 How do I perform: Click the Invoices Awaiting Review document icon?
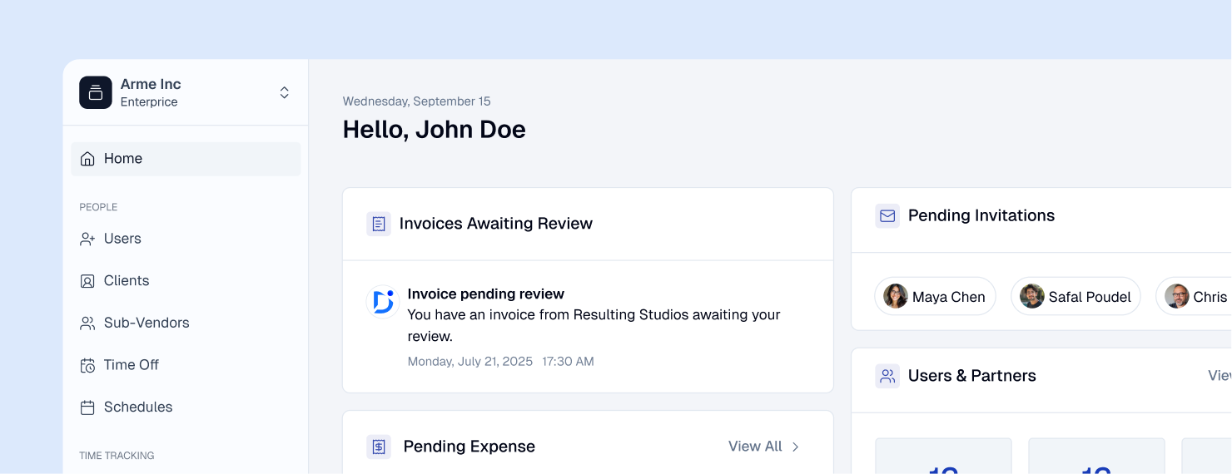(x=379, y=224)
